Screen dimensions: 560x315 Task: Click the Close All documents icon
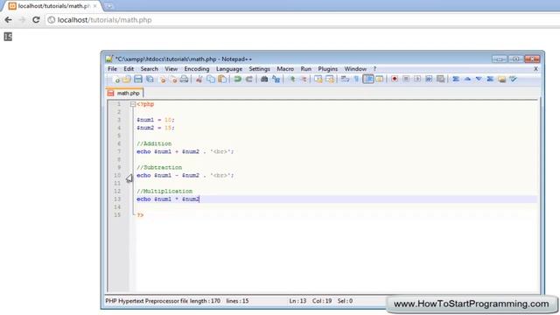pyautogui.click(x=173, y=80)
